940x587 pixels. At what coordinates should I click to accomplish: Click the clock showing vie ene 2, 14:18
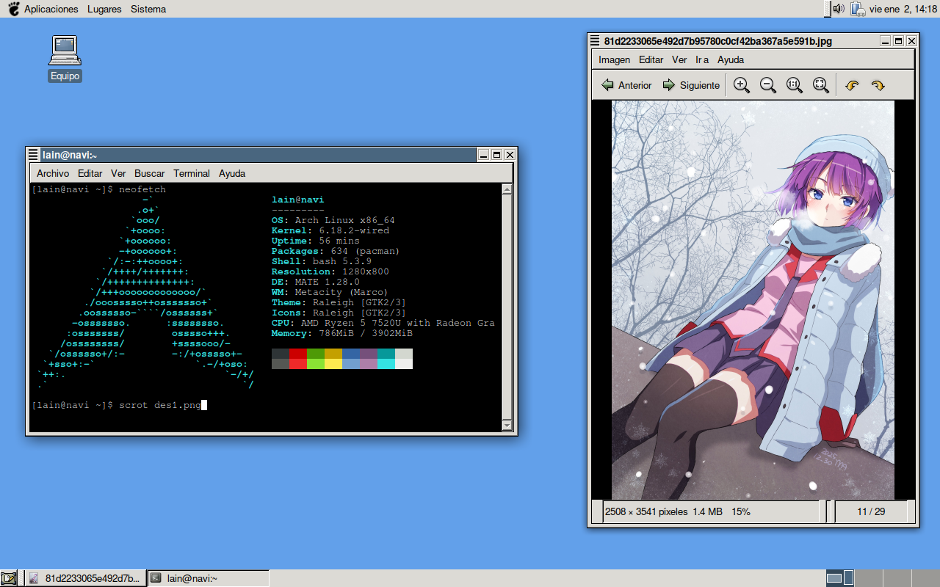903,9
